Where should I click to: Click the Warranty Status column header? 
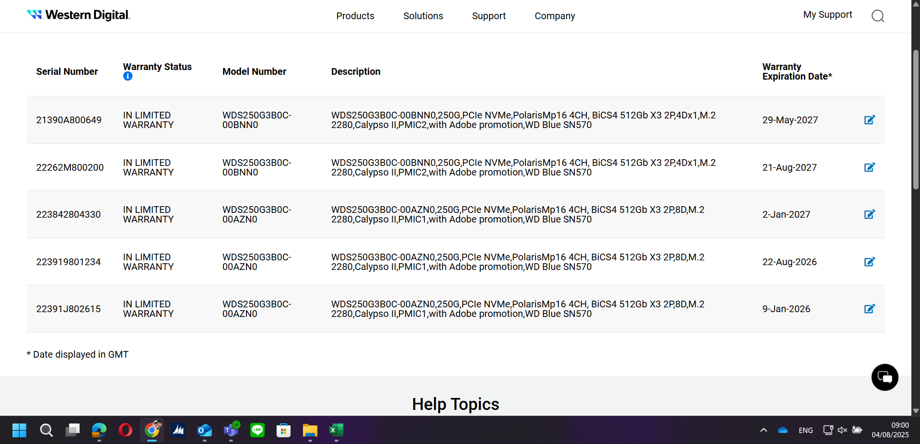(x=157, y=67)
